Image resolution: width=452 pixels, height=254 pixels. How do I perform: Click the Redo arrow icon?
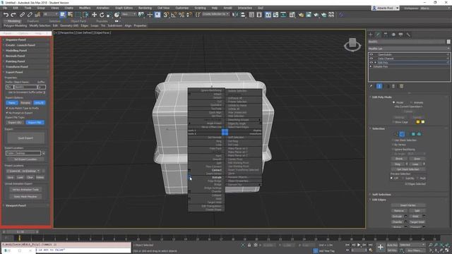click(13, 15)
